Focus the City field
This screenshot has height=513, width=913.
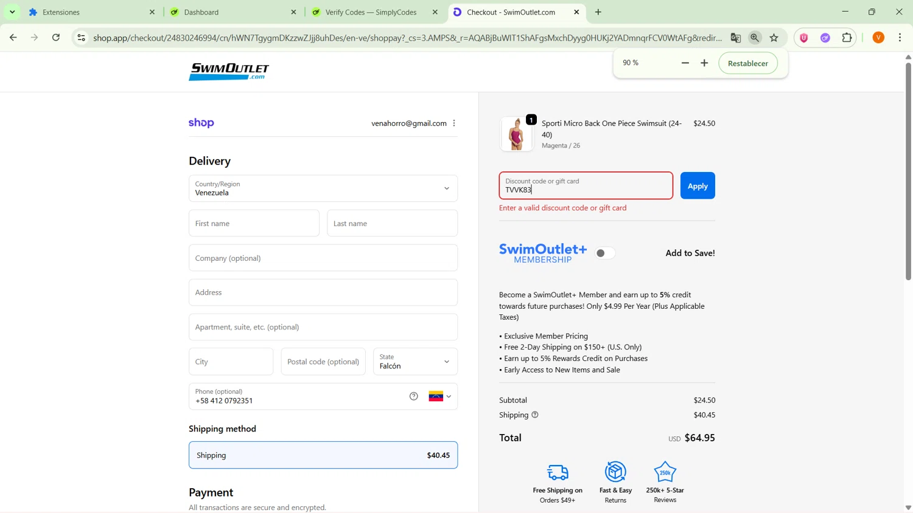coord(231,362)
